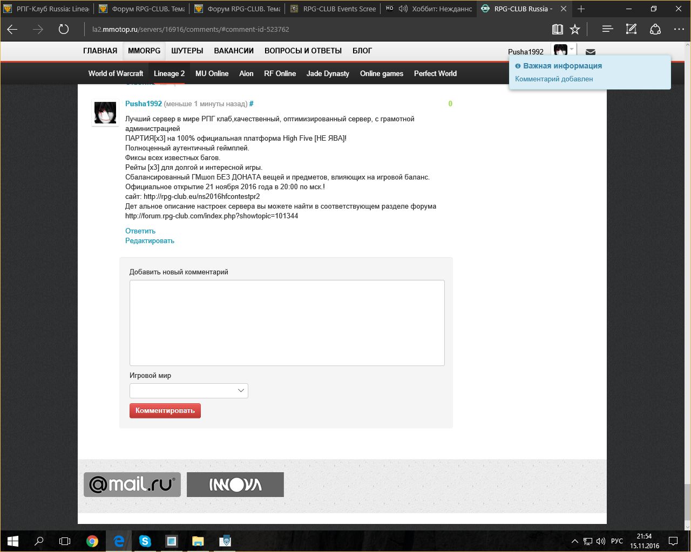Open the mail.ru footer logo

[x=132, y=485]
